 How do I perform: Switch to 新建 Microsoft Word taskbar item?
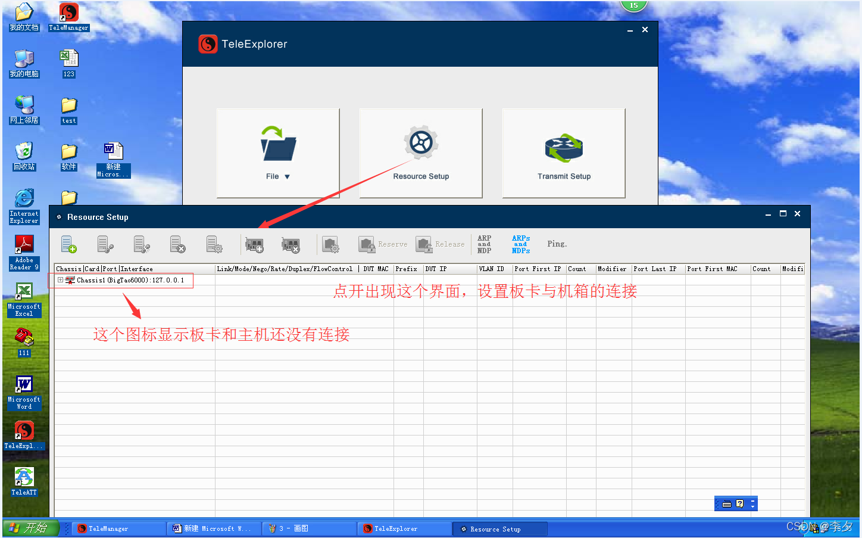pyautogui.click(x=214, y=528)
